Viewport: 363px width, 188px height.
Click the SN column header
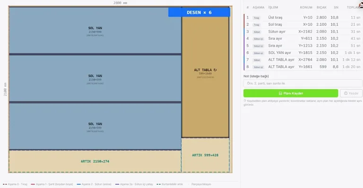pyautogui.click(x=336, y=8)
